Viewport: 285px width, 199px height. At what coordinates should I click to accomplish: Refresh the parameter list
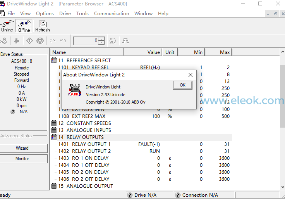click(x=43, y=26)
